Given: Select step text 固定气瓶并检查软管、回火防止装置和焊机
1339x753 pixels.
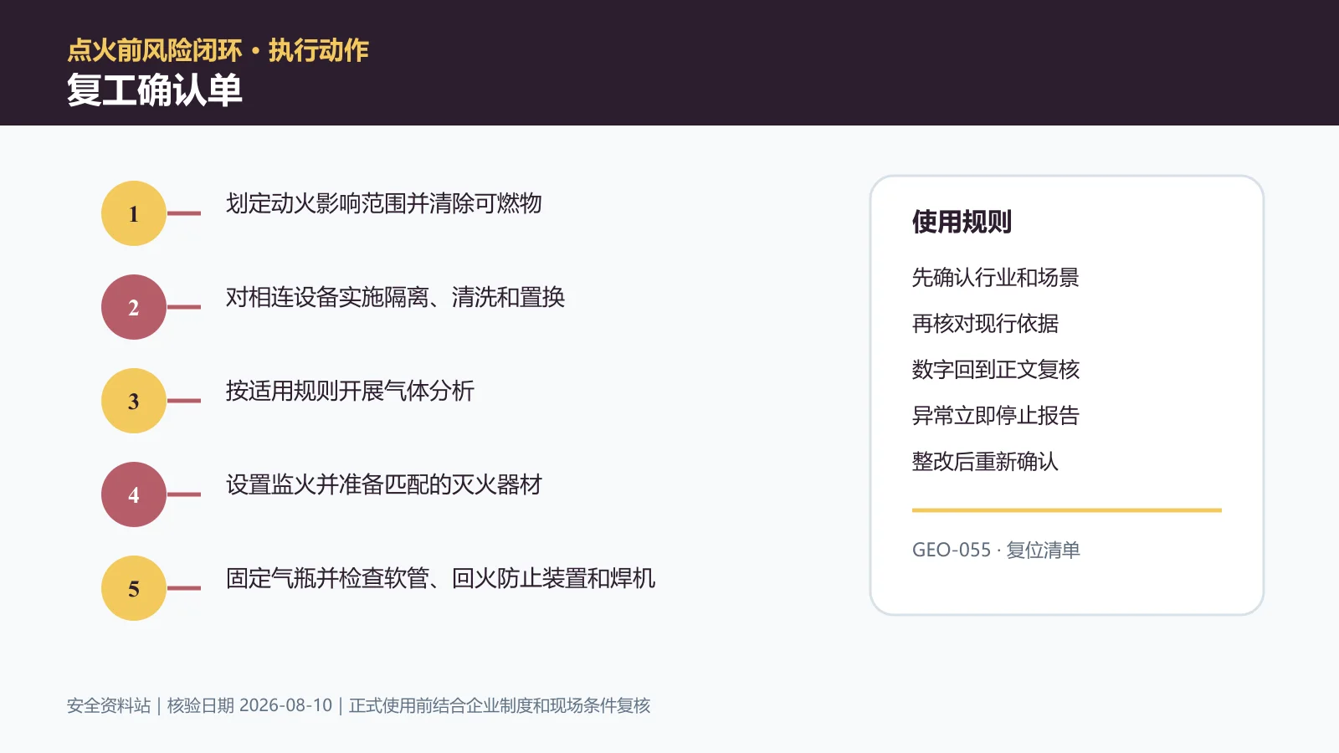Looking at the screenshot, I should tap(440, 578).
